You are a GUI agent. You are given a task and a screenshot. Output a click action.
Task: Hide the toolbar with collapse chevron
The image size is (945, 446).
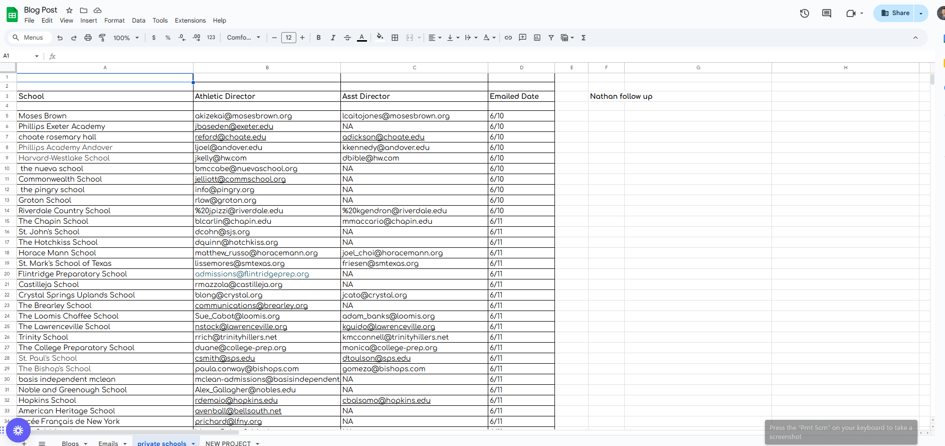[x=915, y=38]
